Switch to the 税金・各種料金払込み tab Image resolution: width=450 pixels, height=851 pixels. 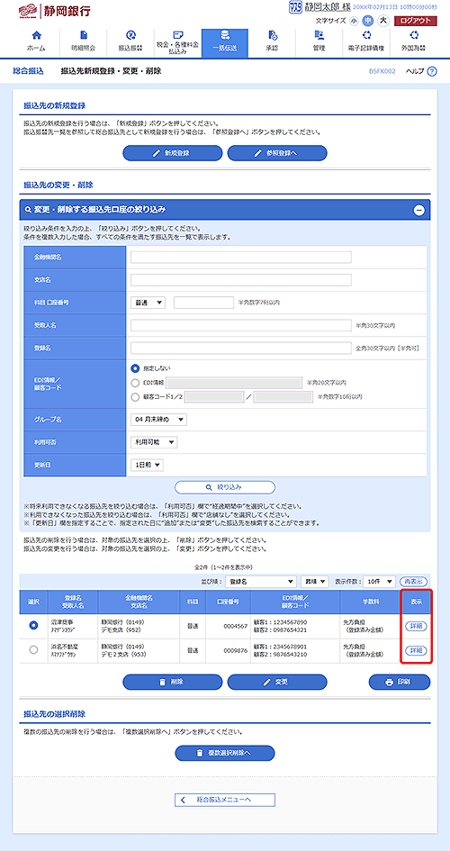[177, 43]
